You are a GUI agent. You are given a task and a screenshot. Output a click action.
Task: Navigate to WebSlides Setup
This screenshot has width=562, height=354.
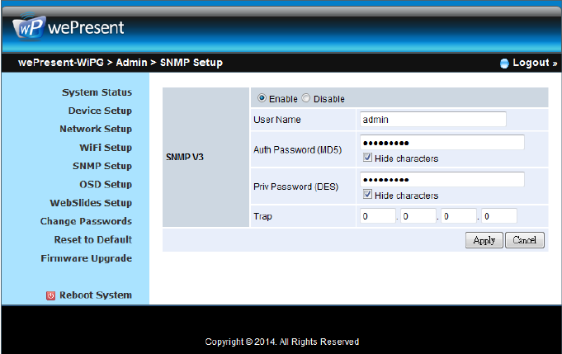coord(91,203)
